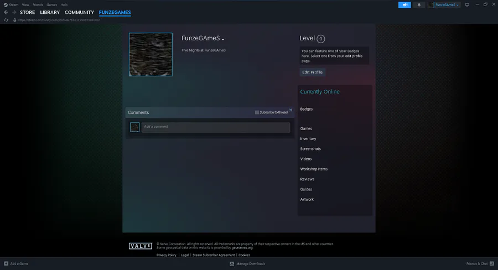This screenshot has height=270, width=498.
Task: Open the Artwork link
Action: 307,200
